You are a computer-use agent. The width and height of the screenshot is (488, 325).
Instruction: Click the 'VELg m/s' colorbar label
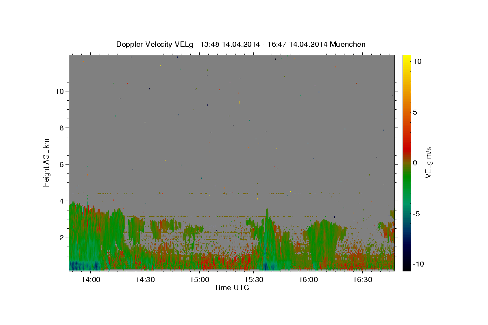point(428,162)
